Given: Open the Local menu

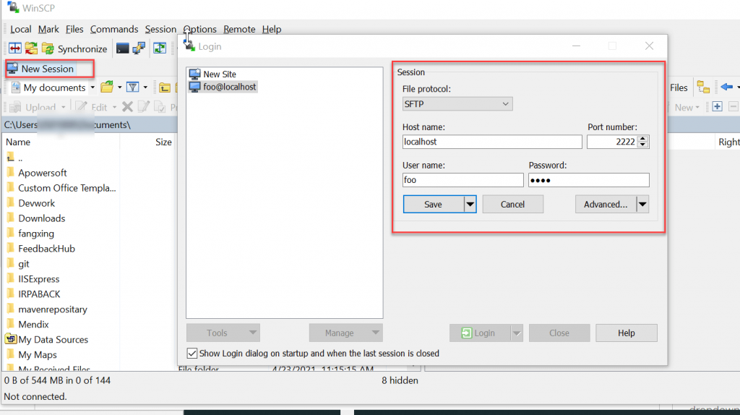Looking at the screenshot, I should pos(21,29).
